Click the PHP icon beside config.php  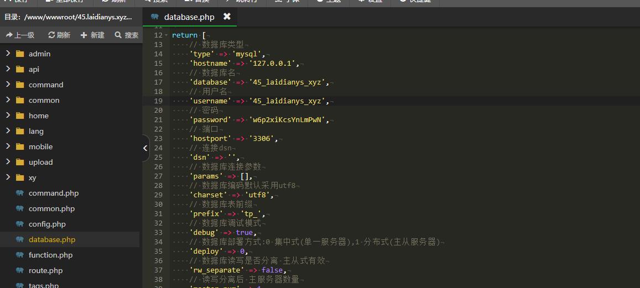pyautogui.click(x=19, y=224)
